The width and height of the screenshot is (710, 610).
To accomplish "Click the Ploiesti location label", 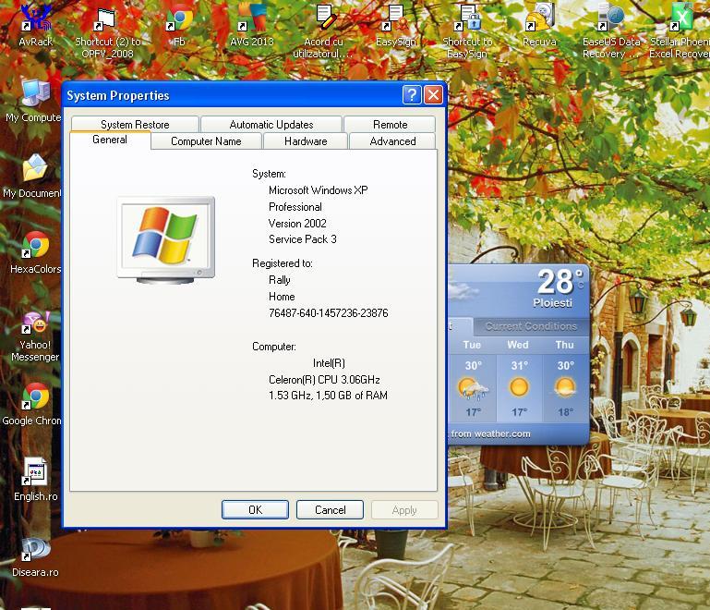I will [x=552, y=303].
